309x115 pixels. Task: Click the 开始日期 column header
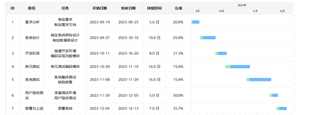pos(100,8)
